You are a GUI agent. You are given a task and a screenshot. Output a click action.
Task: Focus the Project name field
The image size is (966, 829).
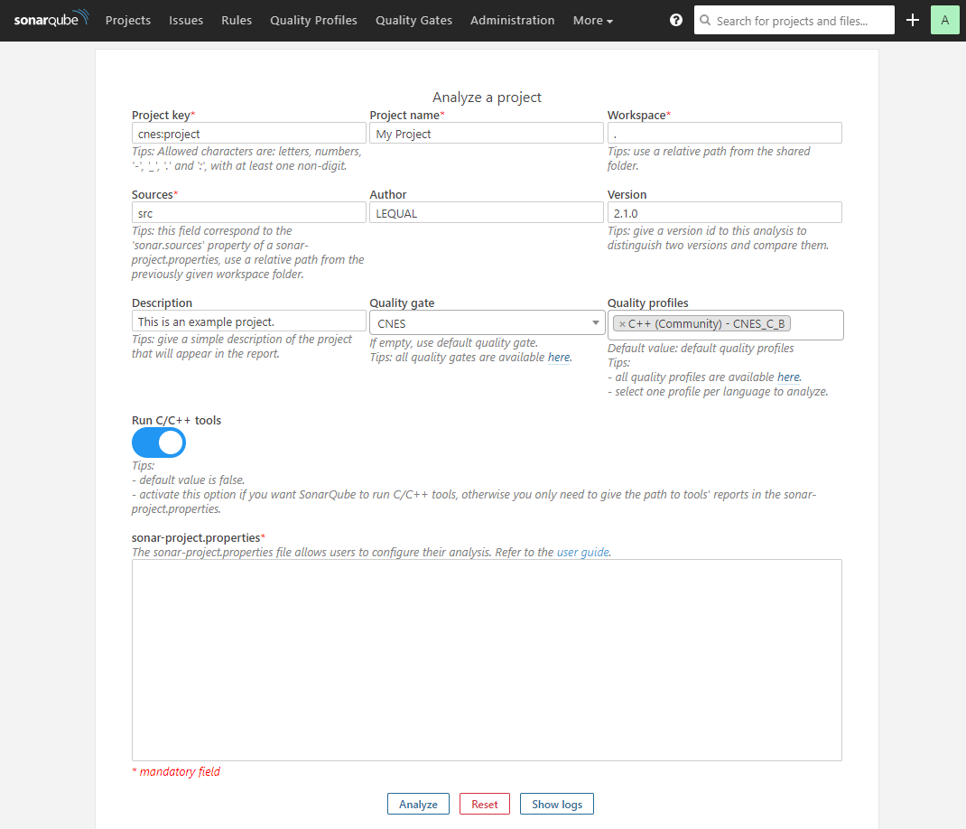pos(486,133)
